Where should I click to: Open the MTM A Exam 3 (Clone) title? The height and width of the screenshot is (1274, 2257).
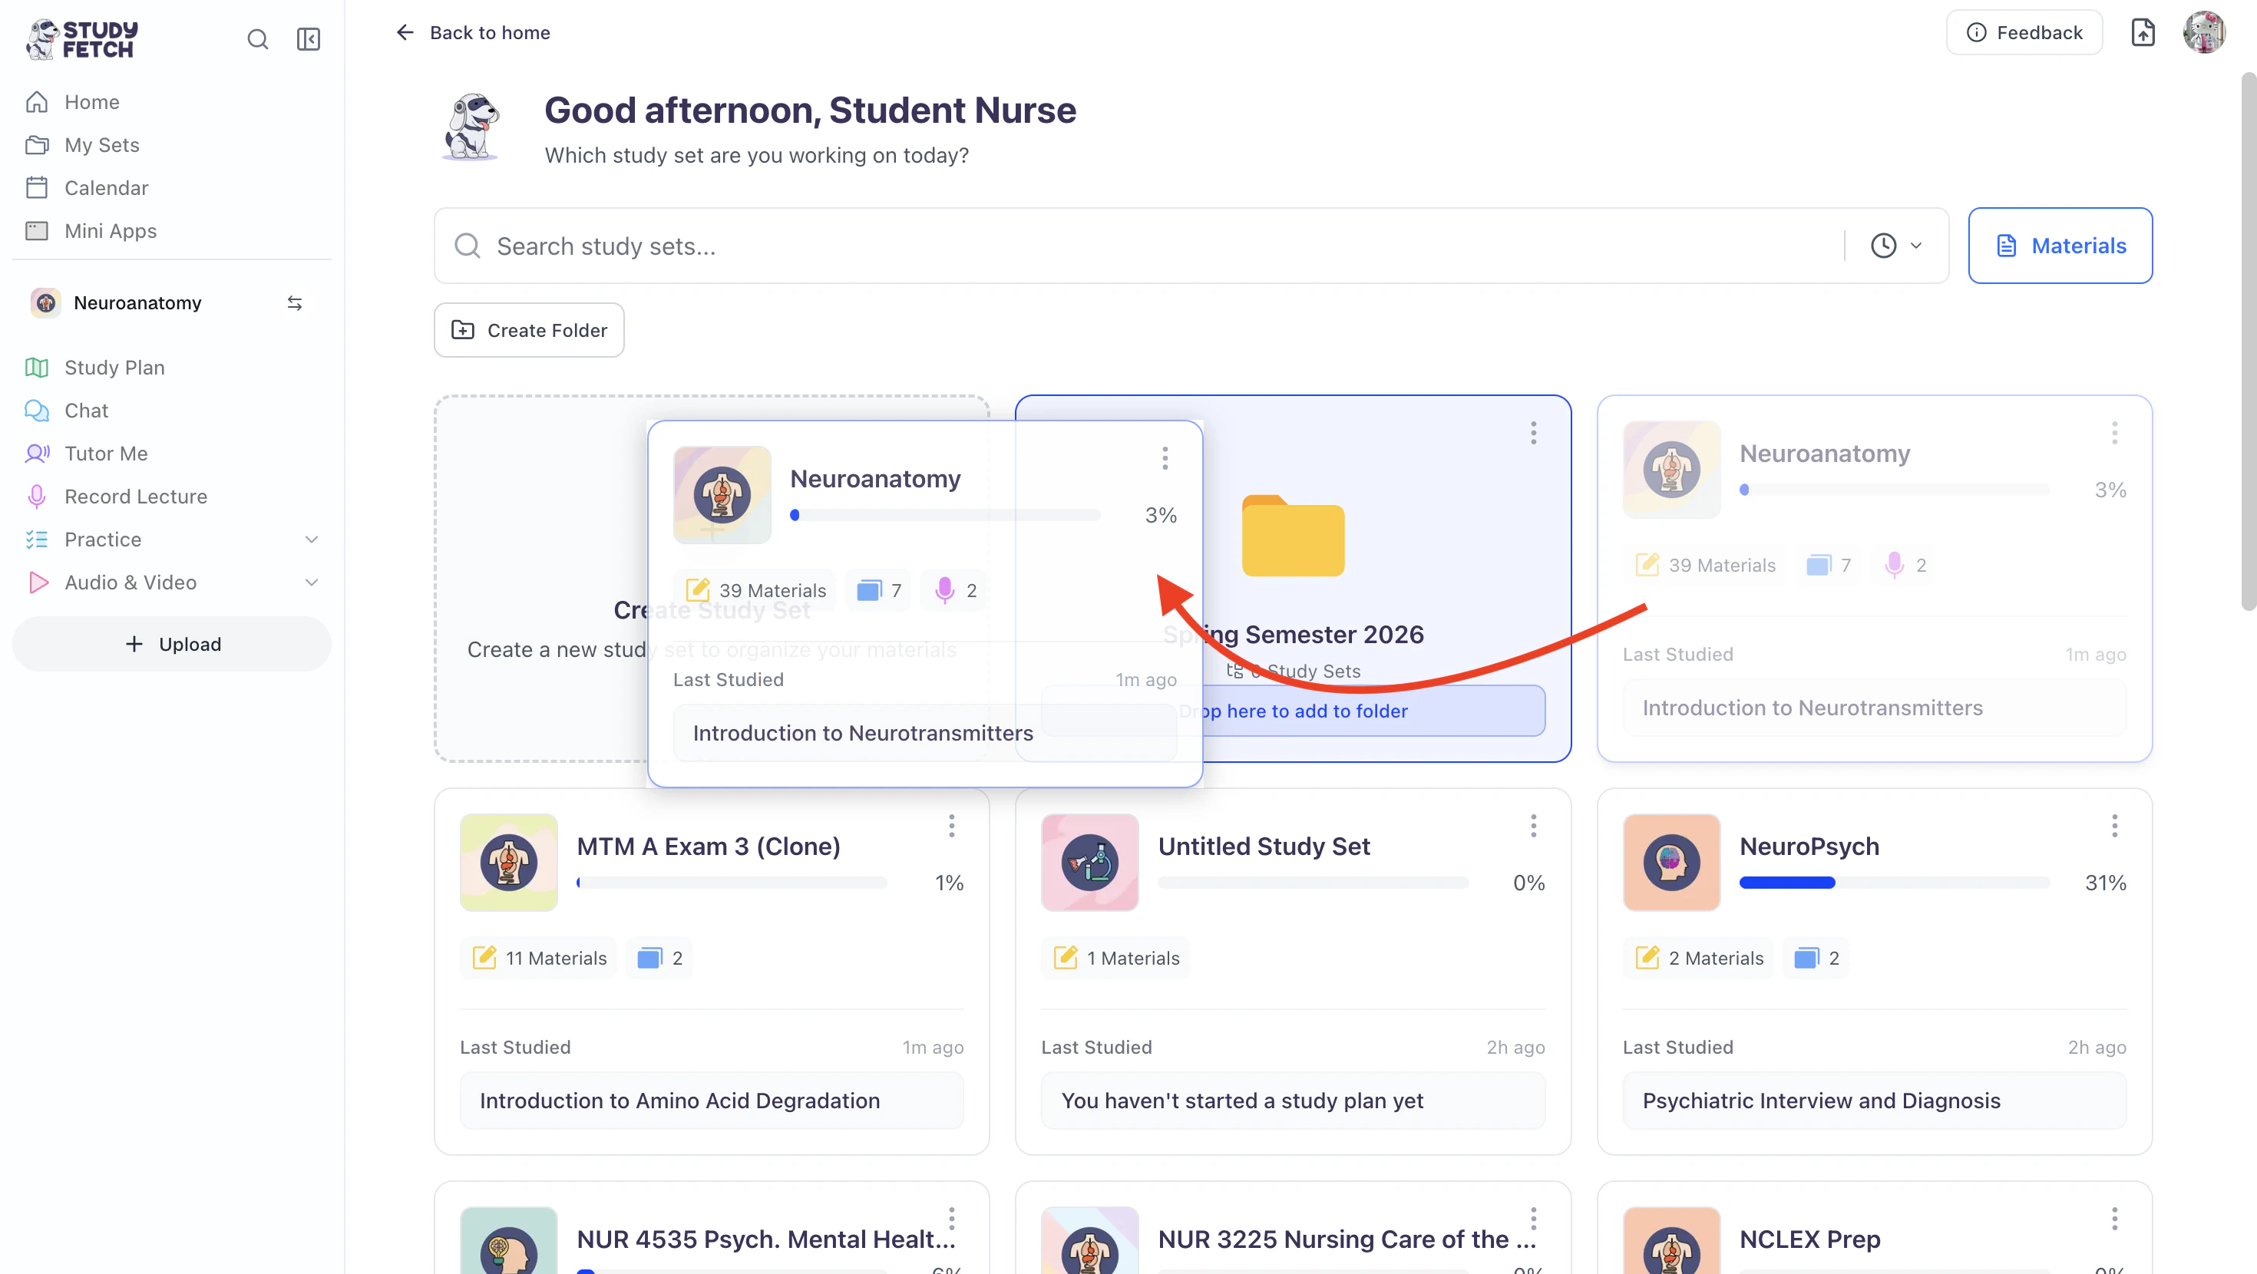point(708,847)
